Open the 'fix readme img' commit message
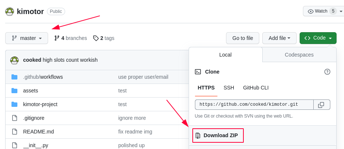The height and width of the screenshot is (149, 344). point(135,132)
